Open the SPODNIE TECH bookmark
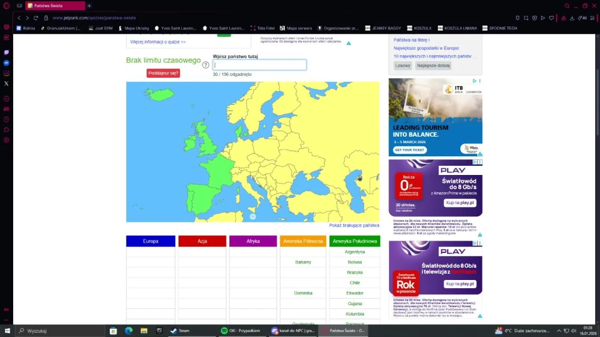The width and height of the screenshot is (600, 337). click(x=500, y=28)
